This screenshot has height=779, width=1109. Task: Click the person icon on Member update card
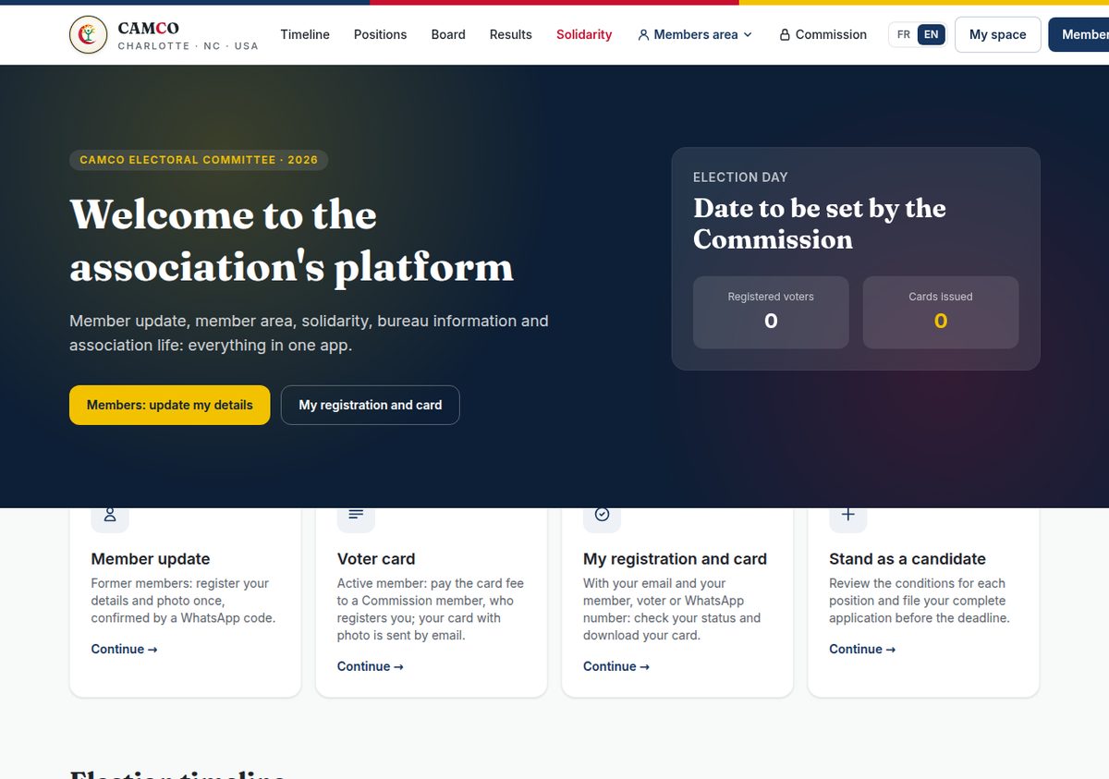click(x=110, y=515)
